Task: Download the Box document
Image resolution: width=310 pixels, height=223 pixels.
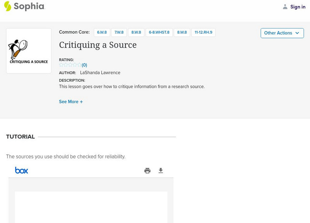Action: [x=161, y=171]
